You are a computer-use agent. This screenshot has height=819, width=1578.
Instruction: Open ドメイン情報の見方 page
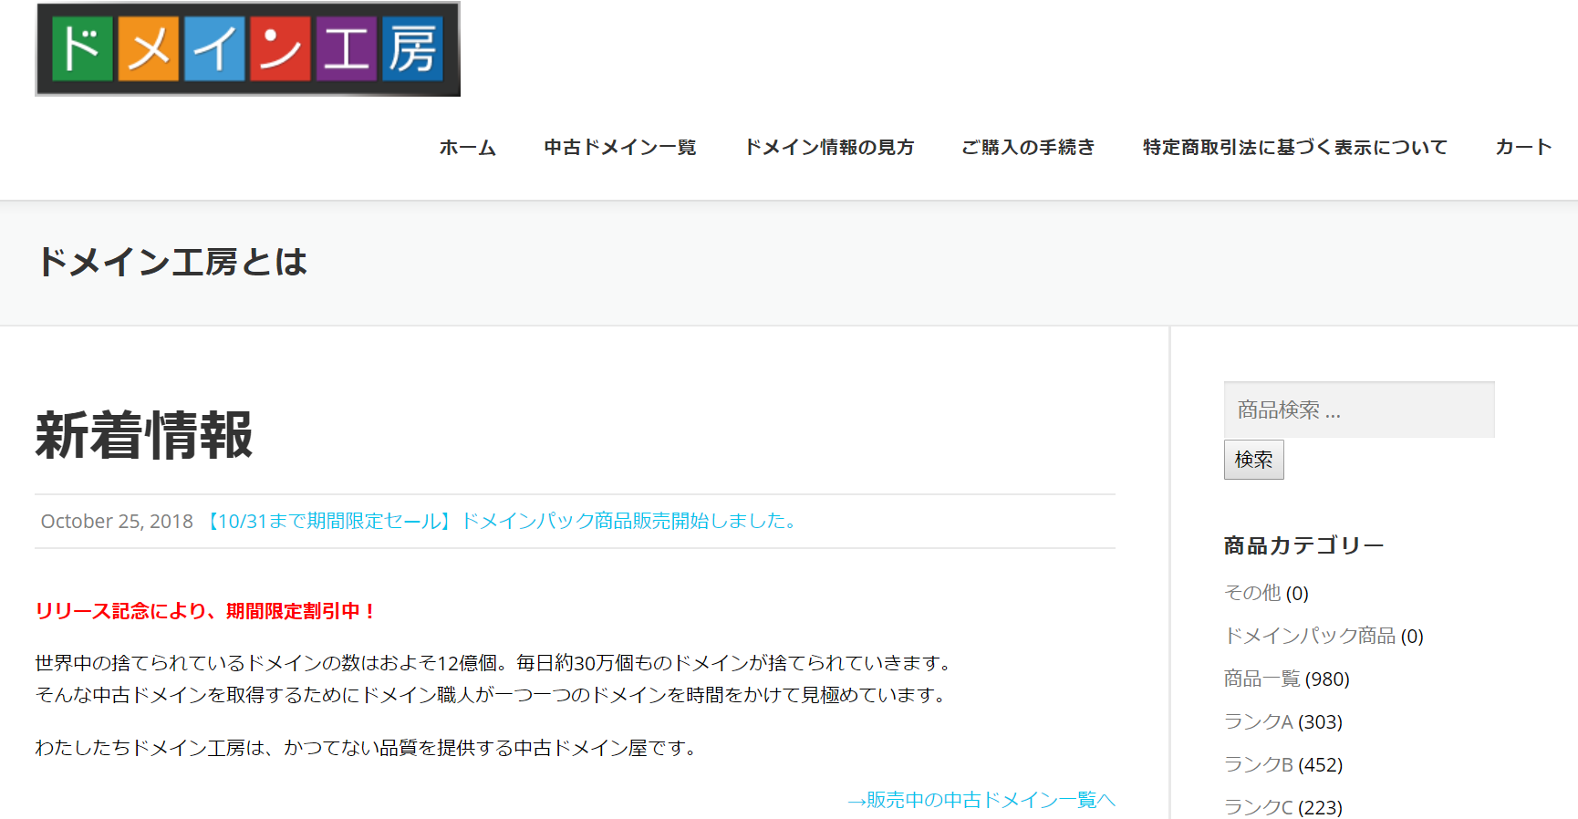pyautogui.click(x=828, y=148)
